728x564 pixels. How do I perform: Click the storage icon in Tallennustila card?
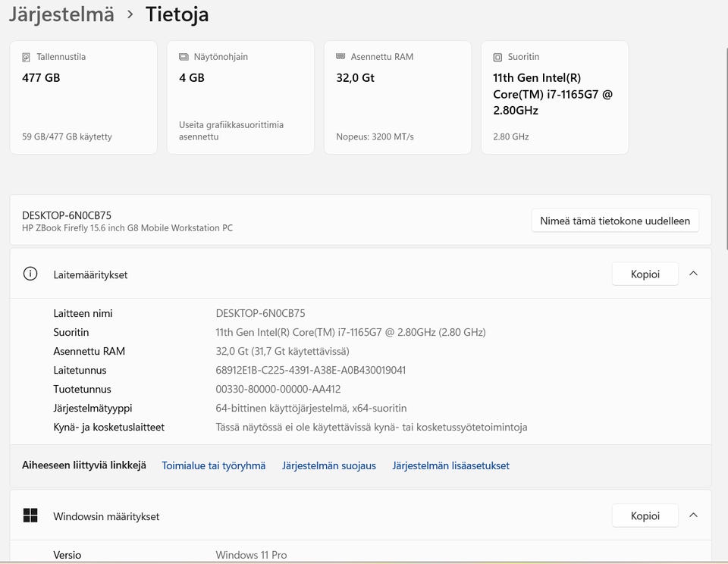[x=27, y=57]
